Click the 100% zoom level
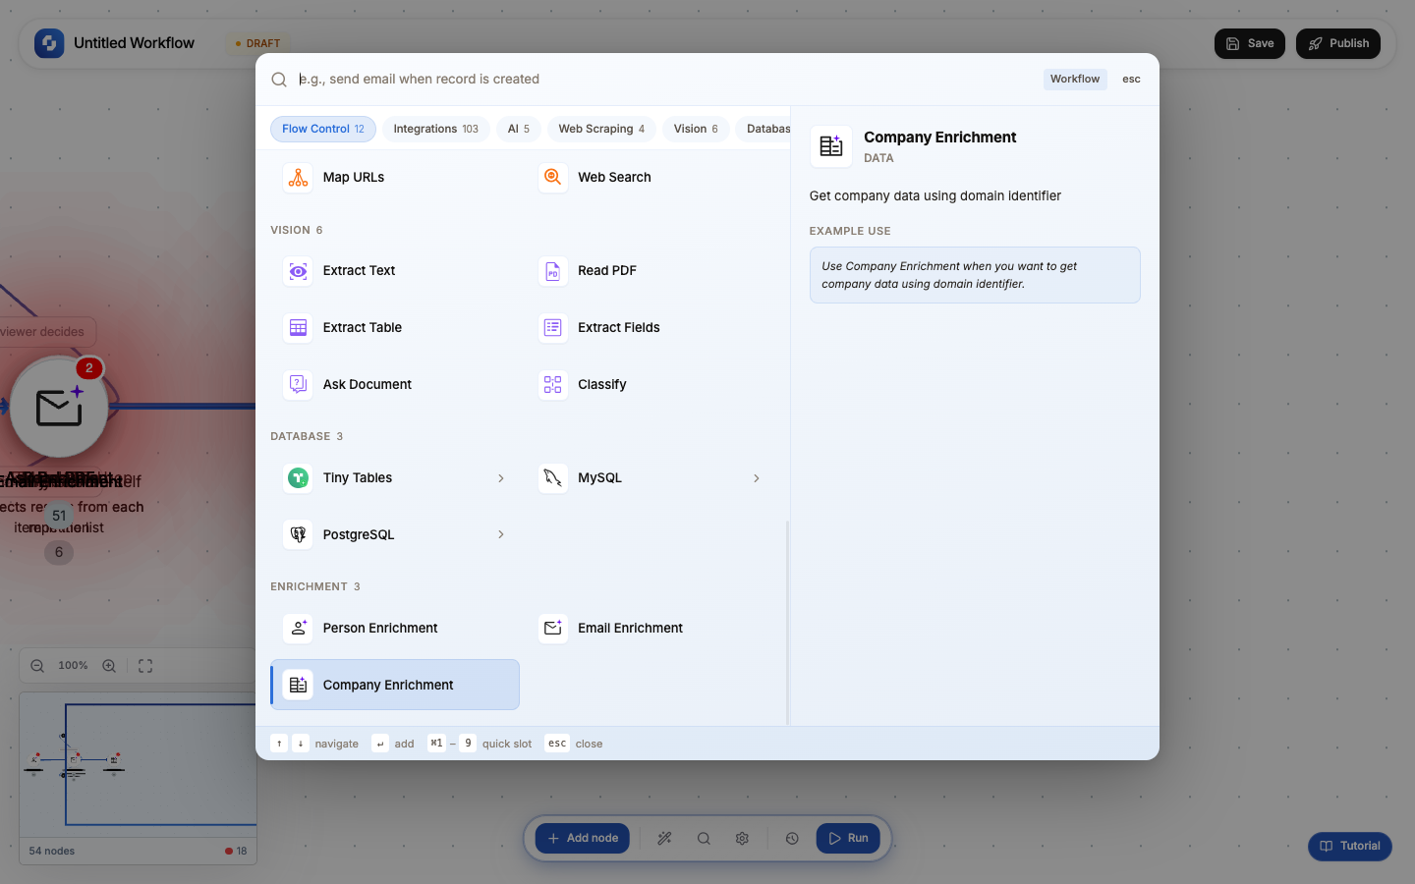Image resolution: width=1415 pixels, height=884 pixels. 73,666
